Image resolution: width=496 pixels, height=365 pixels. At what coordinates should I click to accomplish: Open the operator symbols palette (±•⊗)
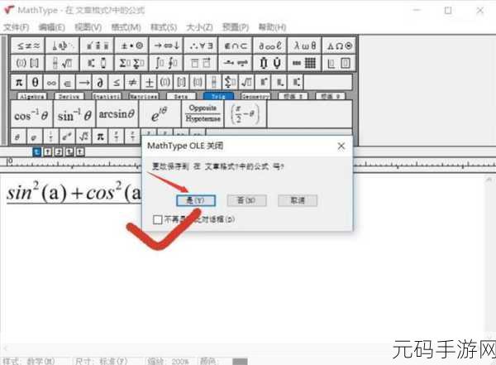131,46
